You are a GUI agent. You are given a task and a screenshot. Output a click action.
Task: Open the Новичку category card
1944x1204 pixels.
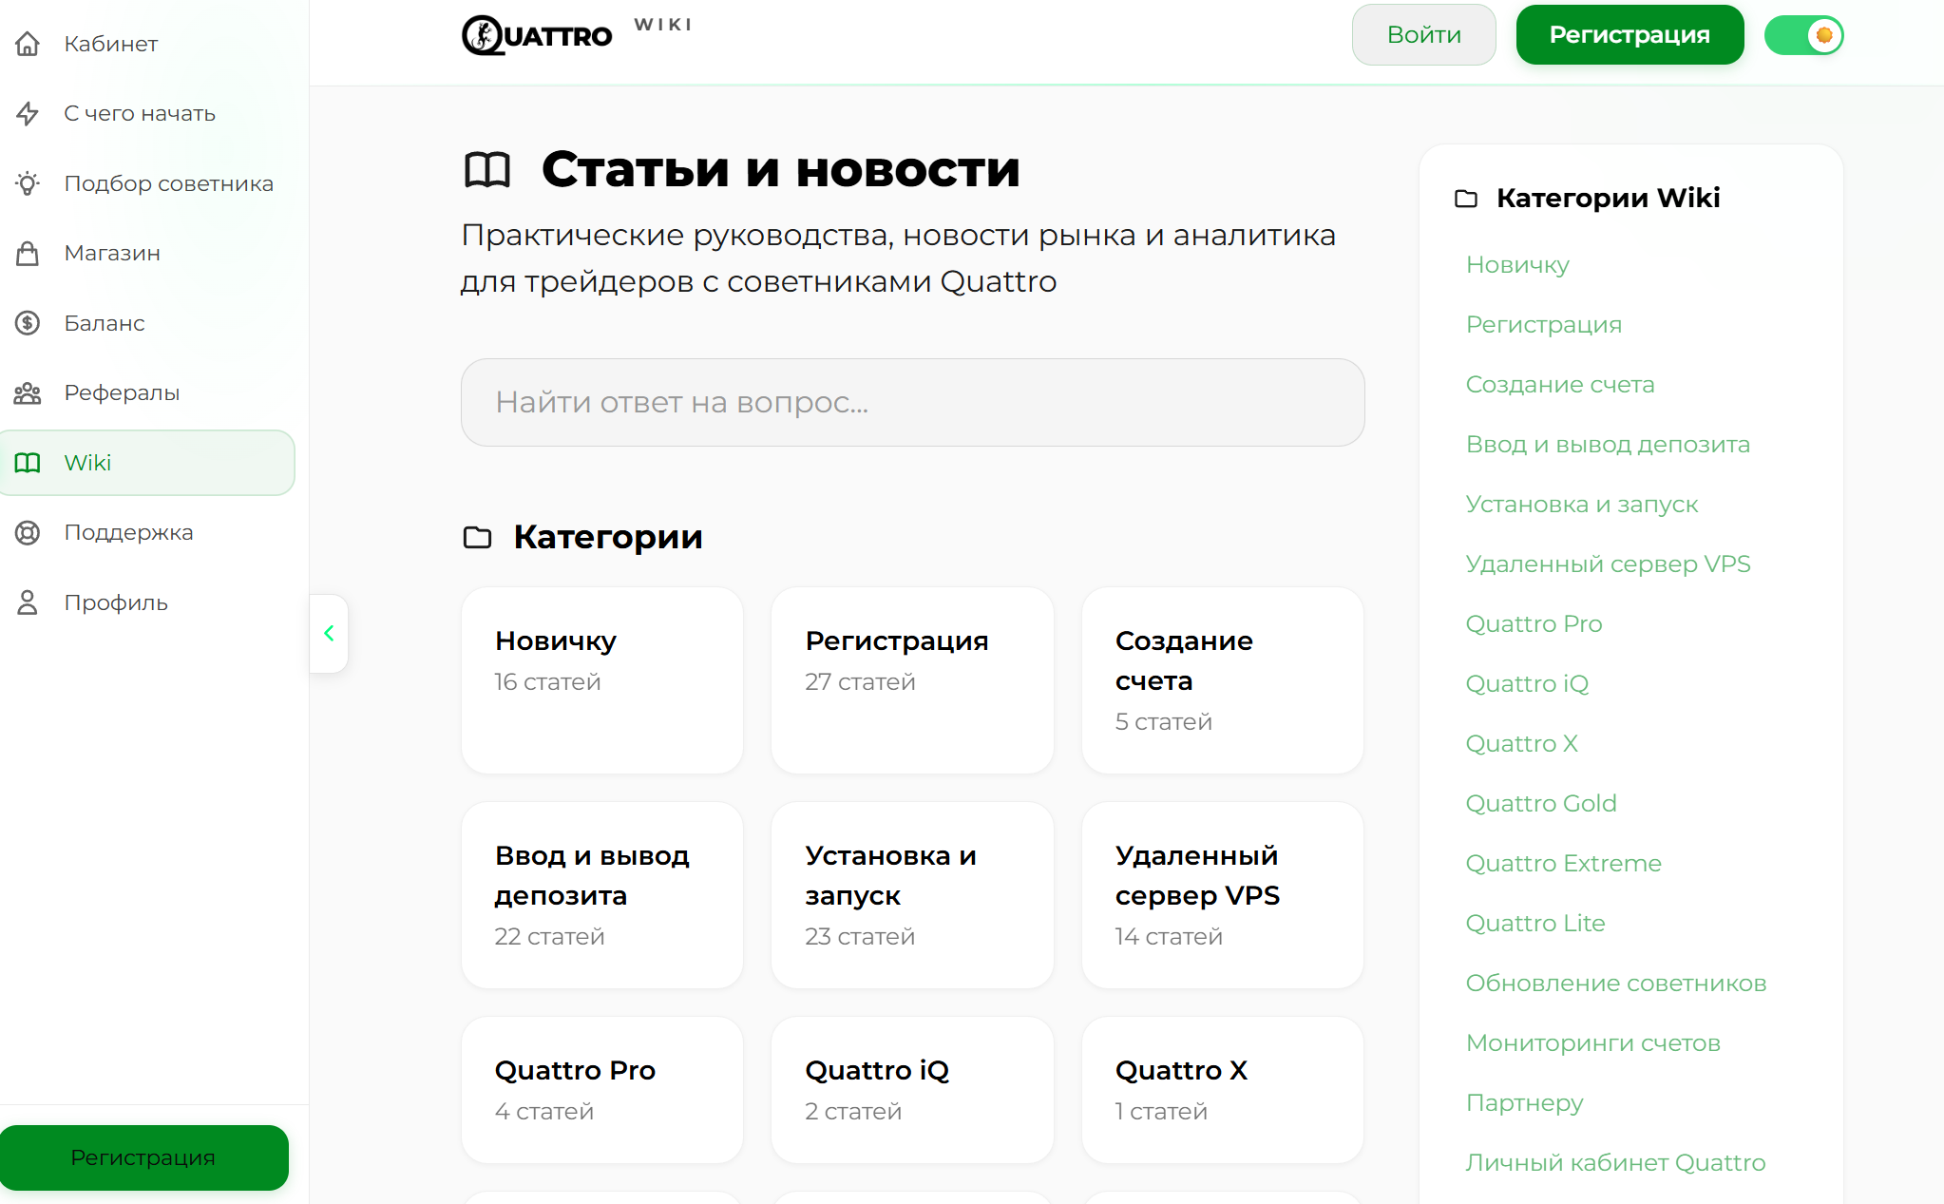(x=602, y=680)
